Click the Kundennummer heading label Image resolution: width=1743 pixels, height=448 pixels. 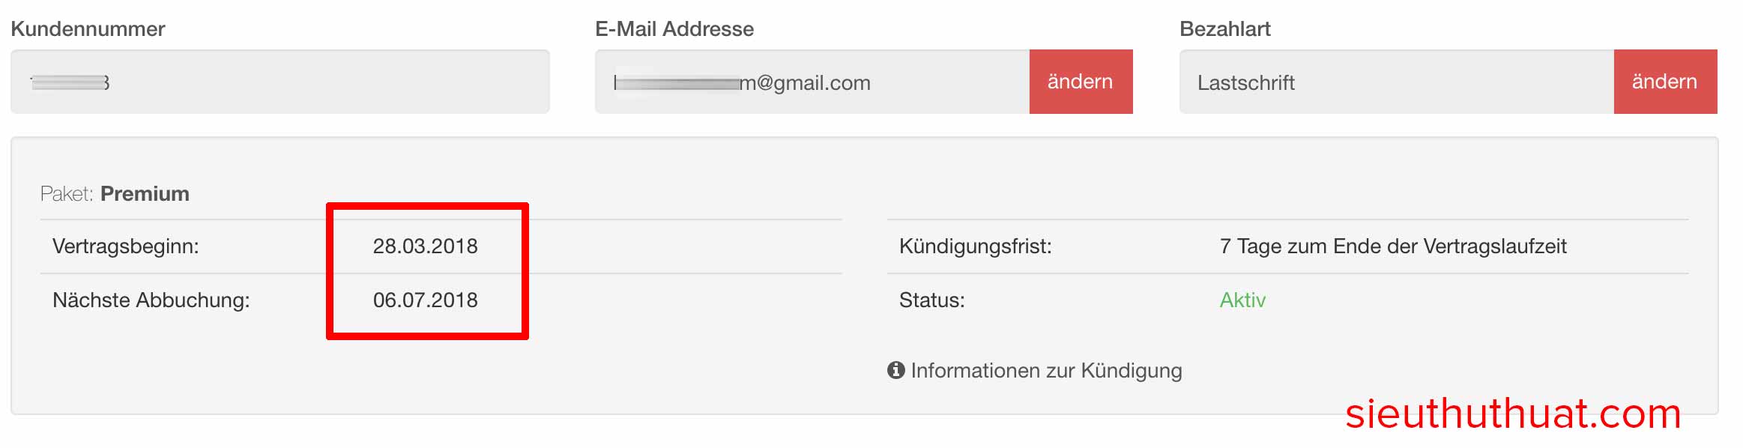pyautogui.click(x=88, y=28)
